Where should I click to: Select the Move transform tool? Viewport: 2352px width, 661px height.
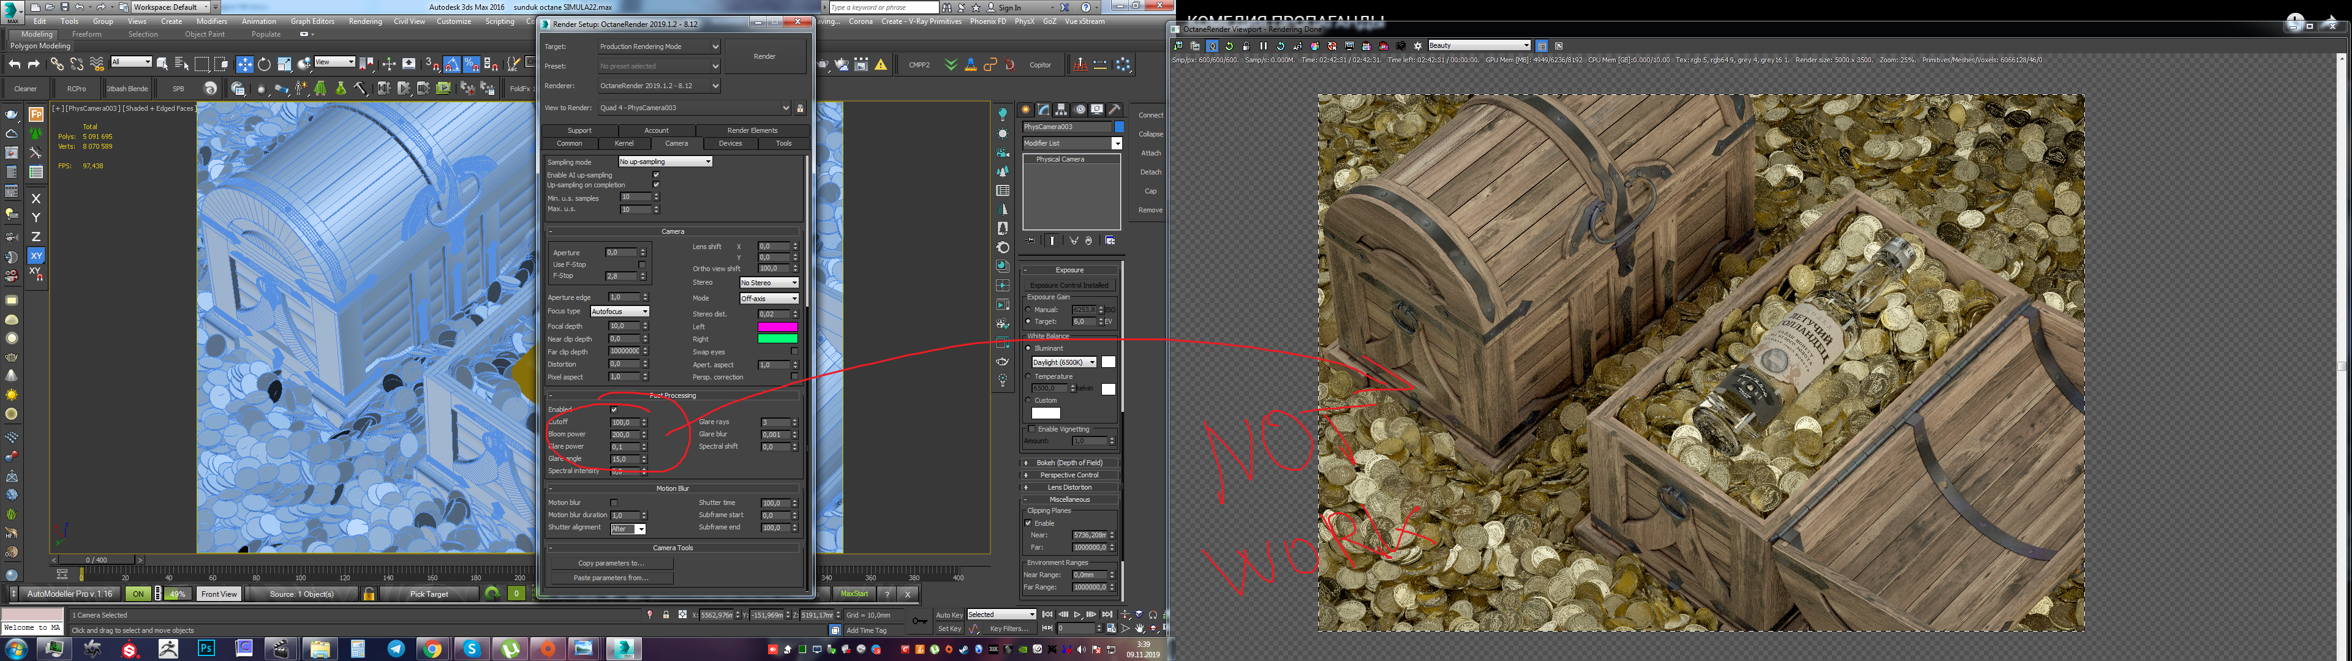point(245,64)
